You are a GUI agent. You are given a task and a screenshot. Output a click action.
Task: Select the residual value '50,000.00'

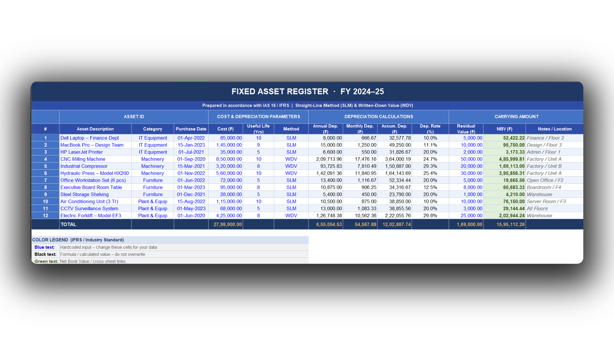coord(466,159)
